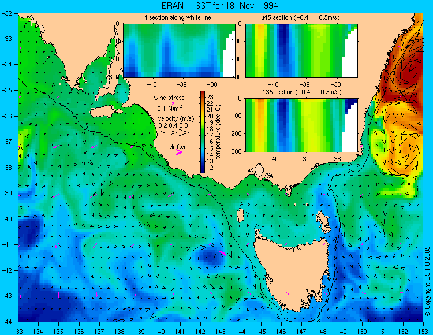Click the 12 value on the color bar

tap(210, 167)
